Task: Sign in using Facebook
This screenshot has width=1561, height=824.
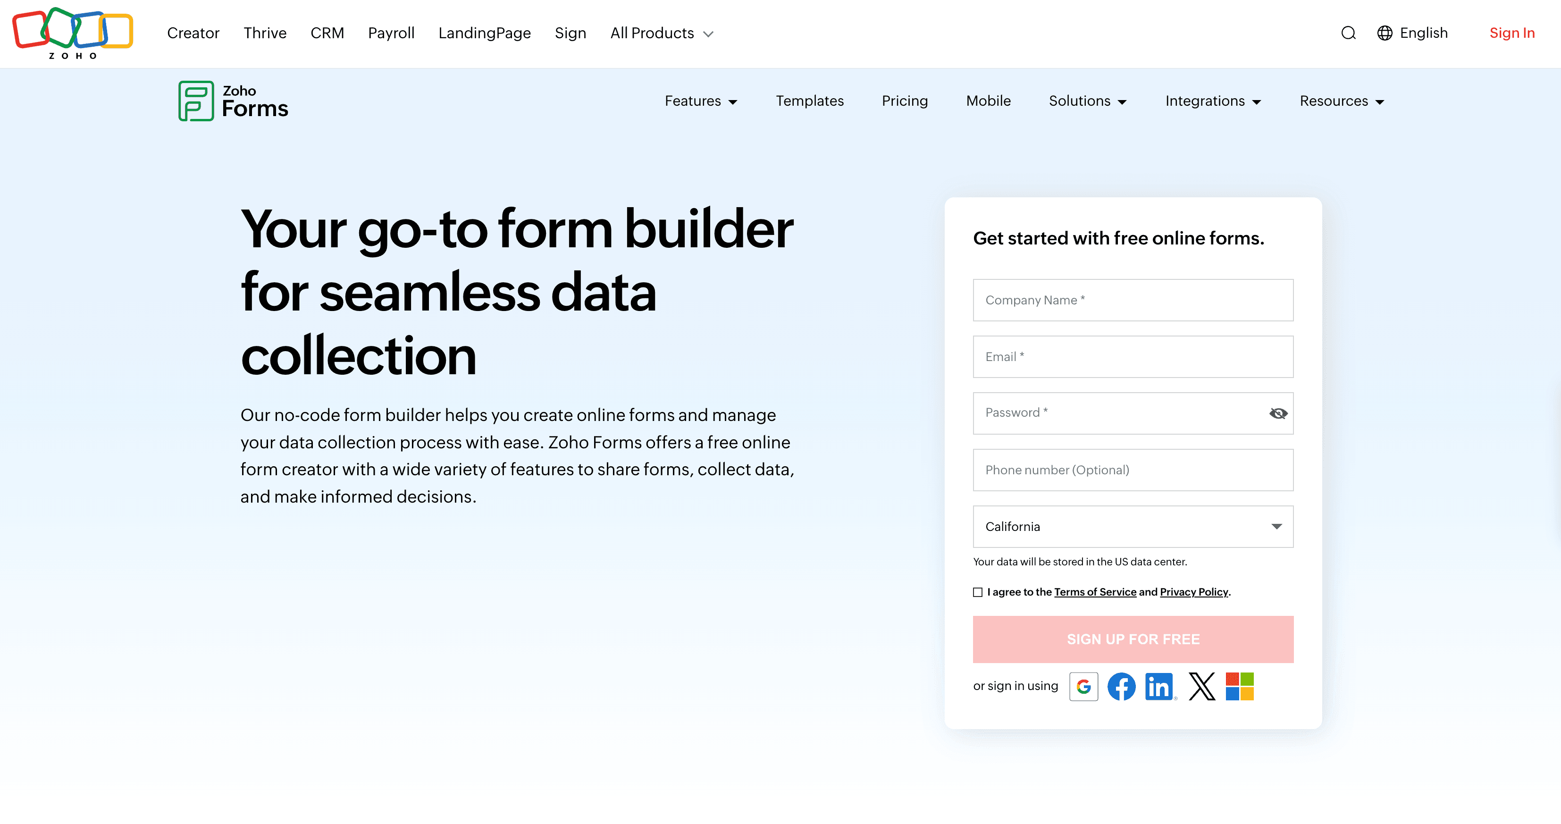Action: [x=1122, y=686]
